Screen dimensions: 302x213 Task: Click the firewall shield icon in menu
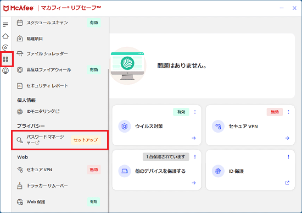20,70
